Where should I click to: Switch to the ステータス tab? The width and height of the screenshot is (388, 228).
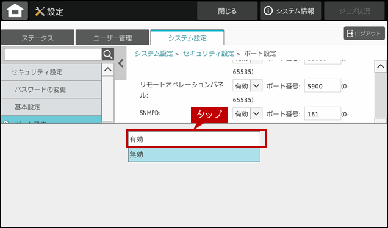click(38, 38)
